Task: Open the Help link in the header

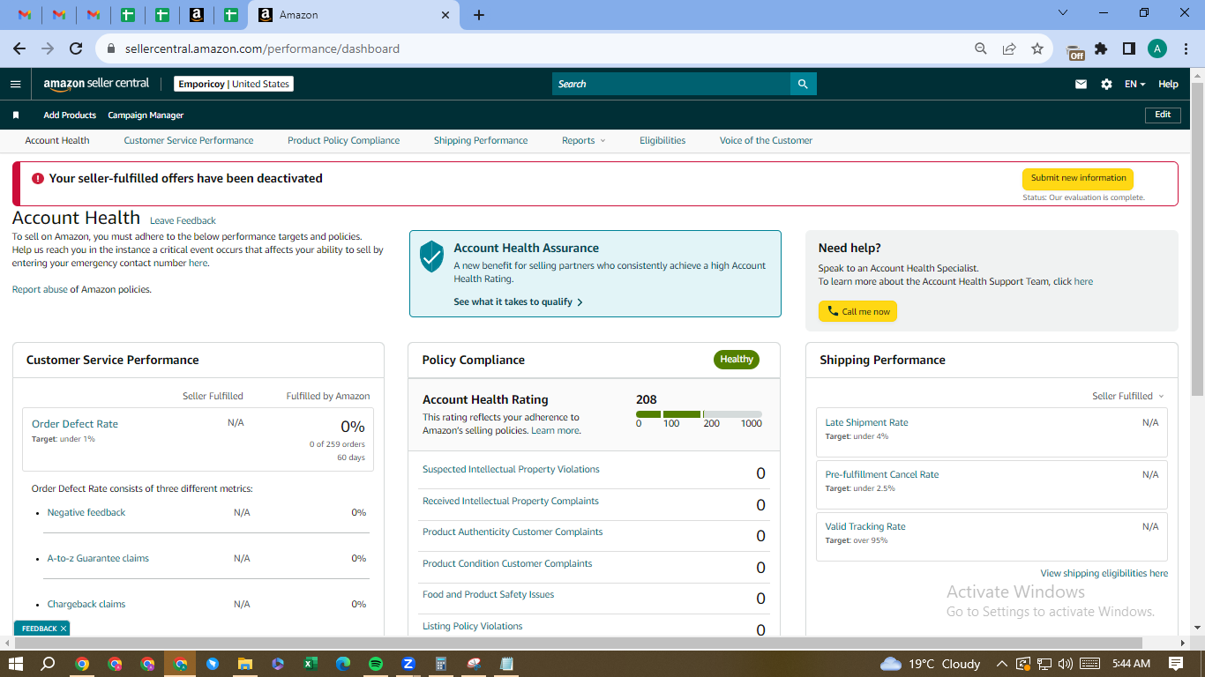Action: pyautogui.click(x=1168, y=85)
